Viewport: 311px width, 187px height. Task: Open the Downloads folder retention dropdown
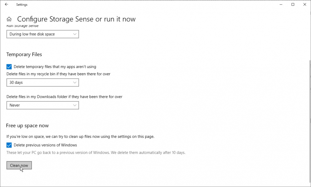tap(43, 105)
